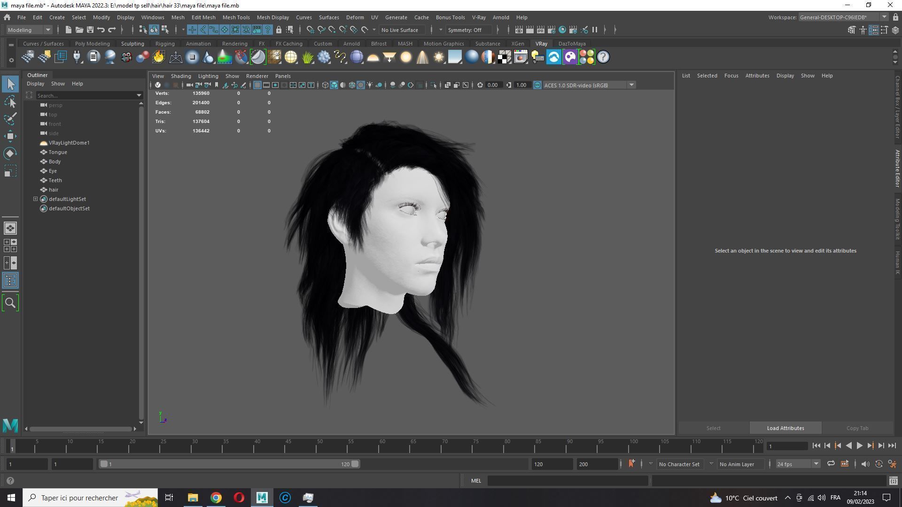Screen dimensions: 902x507
Task: Activate the Move tool
Action: (x=10, y=136)
